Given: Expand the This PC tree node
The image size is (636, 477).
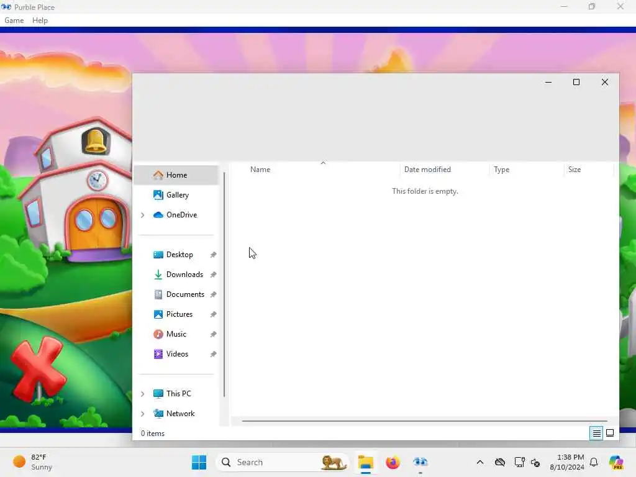Looking at the screenshot, I should [143, 394].
